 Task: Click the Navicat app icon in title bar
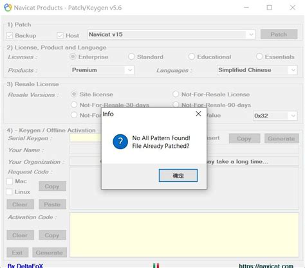pyautogui.click(x=8, y=8)
